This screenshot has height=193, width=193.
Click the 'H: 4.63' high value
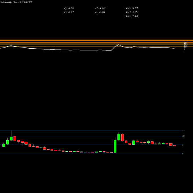point(100,8)
